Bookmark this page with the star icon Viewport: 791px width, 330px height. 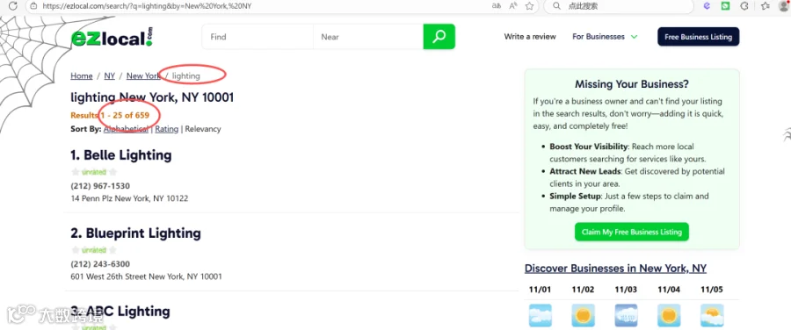(529, 6)
